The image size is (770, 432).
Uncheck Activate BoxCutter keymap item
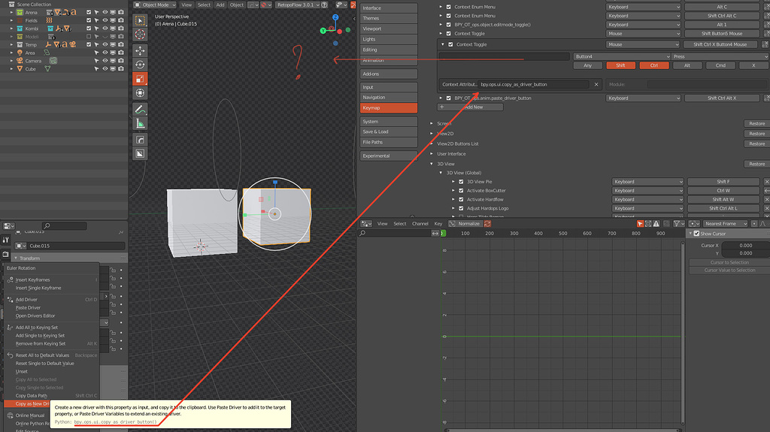tap(461, 191)
